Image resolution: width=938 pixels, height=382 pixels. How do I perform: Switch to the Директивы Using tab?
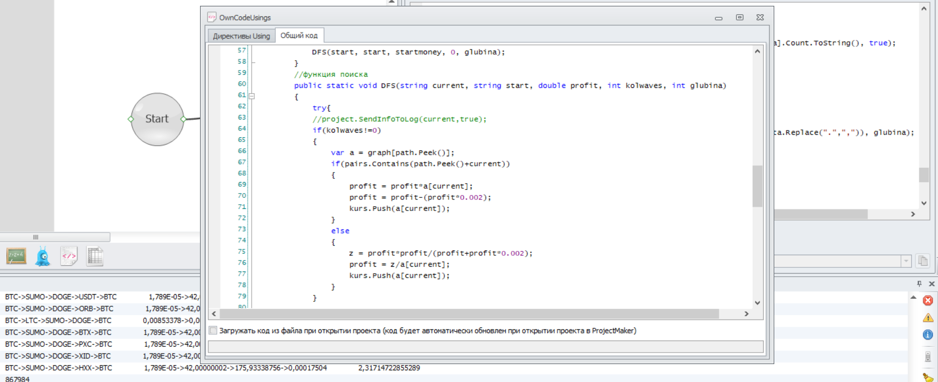click(241, 36)
